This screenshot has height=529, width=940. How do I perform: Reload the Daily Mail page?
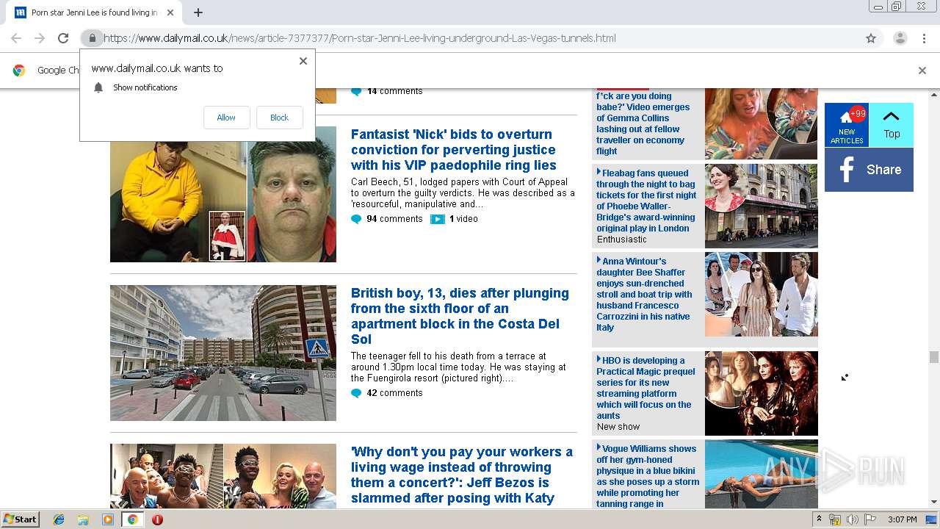(x=63, y=38)
